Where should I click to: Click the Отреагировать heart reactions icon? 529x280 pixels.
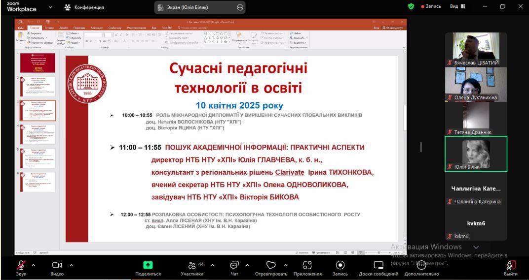[x=271, y=265]
